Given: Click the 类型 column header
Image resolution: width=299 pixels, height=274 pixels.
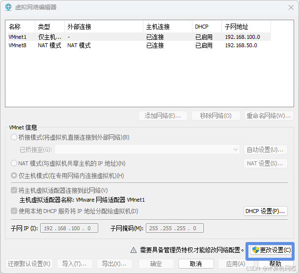Looking at the screenshot, I should tap(50, 27).
